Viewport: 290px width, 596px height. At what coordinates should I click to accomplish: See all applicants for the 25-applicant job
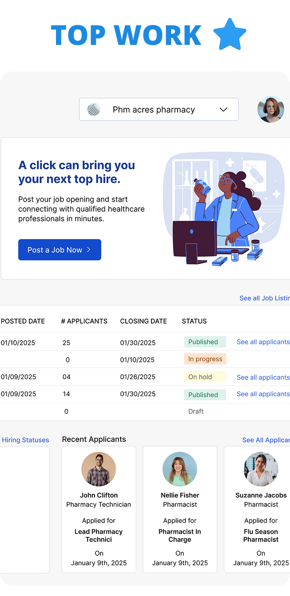tap(263, 342)
